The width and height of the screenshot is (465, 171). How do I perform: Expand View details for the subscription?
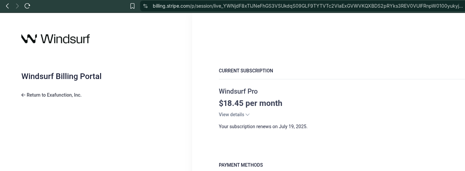point(234,115)
